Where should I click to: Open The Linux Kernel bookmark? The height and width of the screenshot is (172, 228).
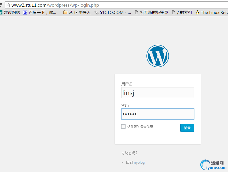point(212,13)
